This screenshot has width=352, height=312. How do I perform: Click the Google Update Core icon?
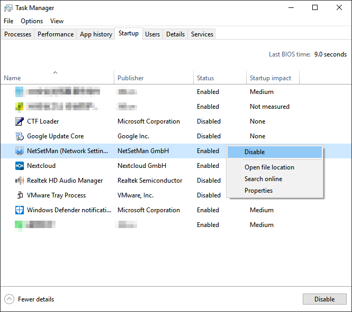19,136
